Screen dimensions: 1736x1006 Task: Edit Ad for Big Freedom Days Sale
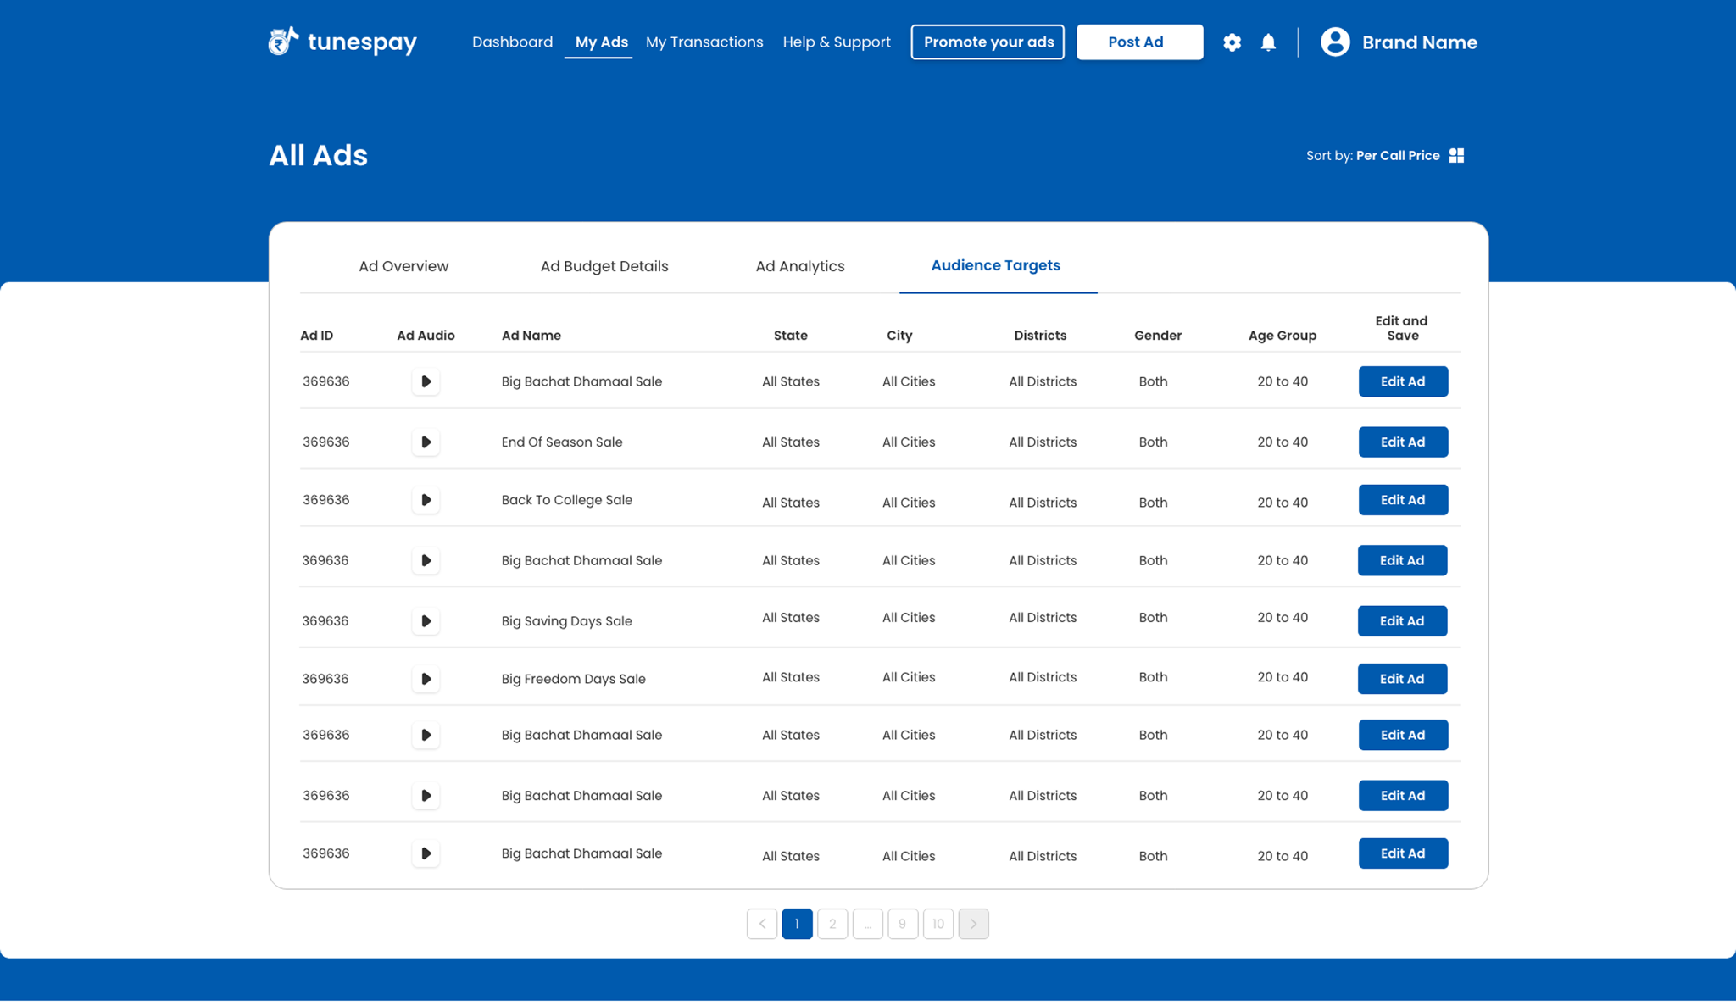(x=1402, y=679)
